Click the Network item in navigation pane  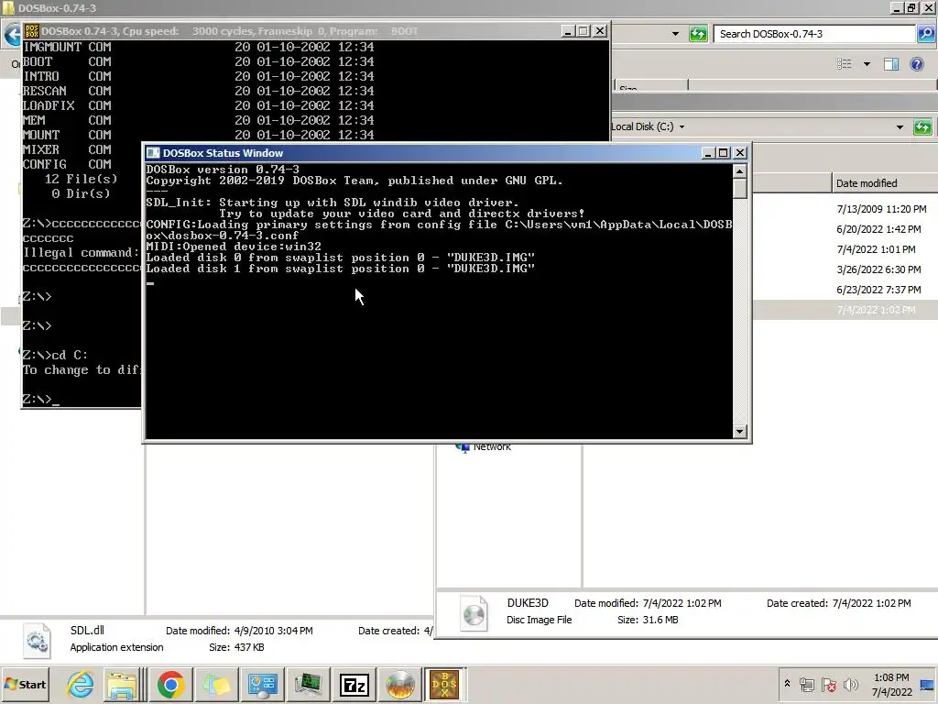tap(491, 447)
